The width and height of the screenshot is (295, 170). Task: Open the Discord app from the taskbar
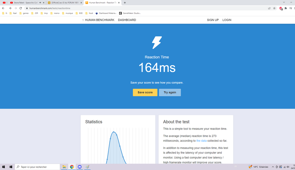pyautogui.click(x=80, y=167)
